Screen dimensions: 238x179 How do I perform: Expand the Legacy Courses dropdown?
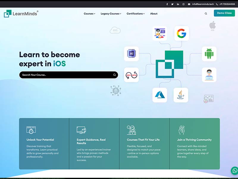pyautogui.click(x=111, y=14)
